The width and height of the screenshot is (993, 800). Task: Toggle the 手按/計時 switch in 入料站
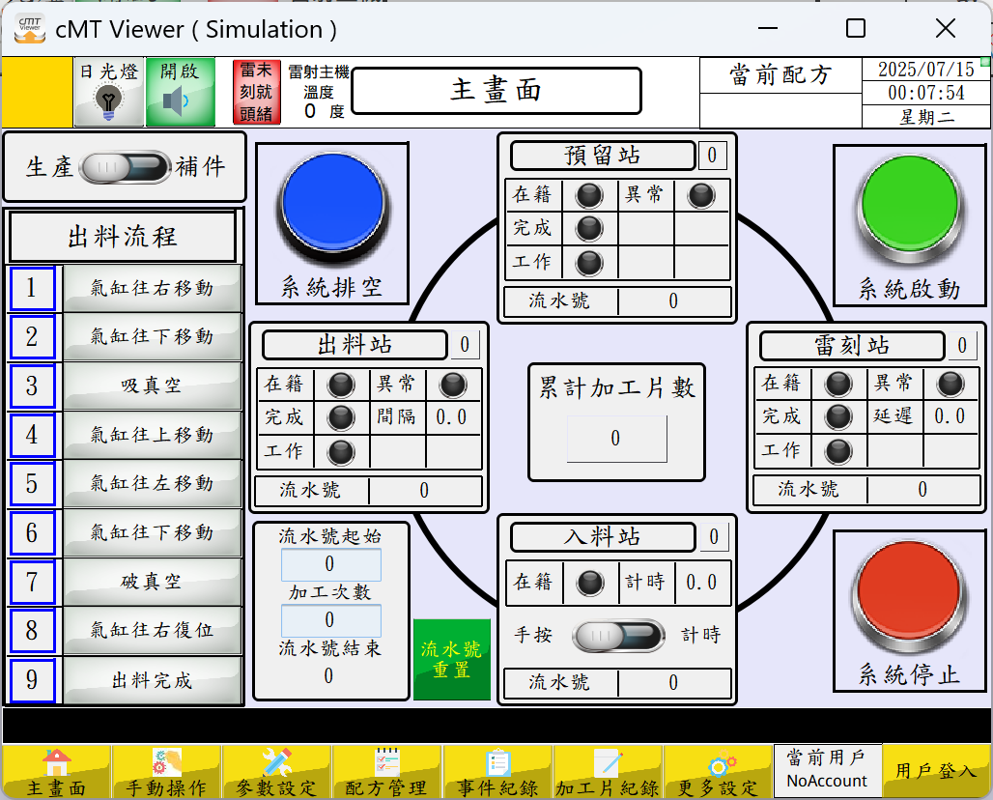pyautogui.click(x=618, y=636)
